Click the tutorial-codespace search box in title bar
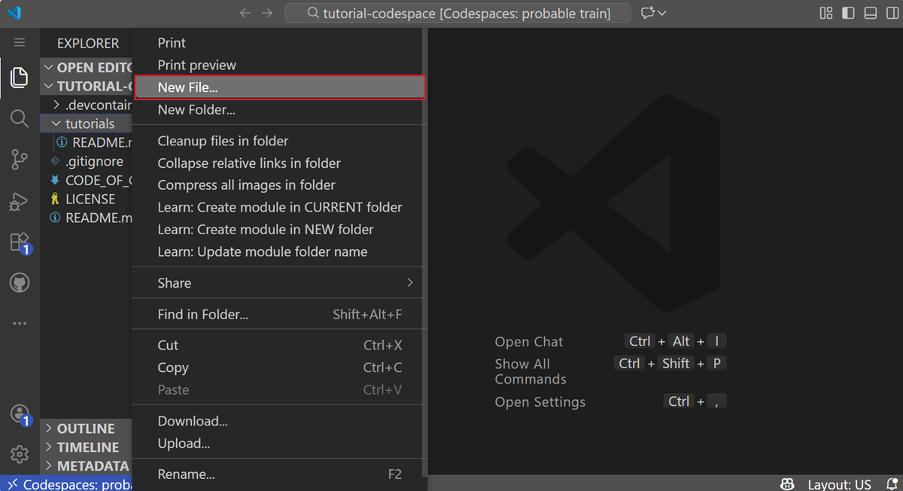903x491 pixels. coord(456,13)
